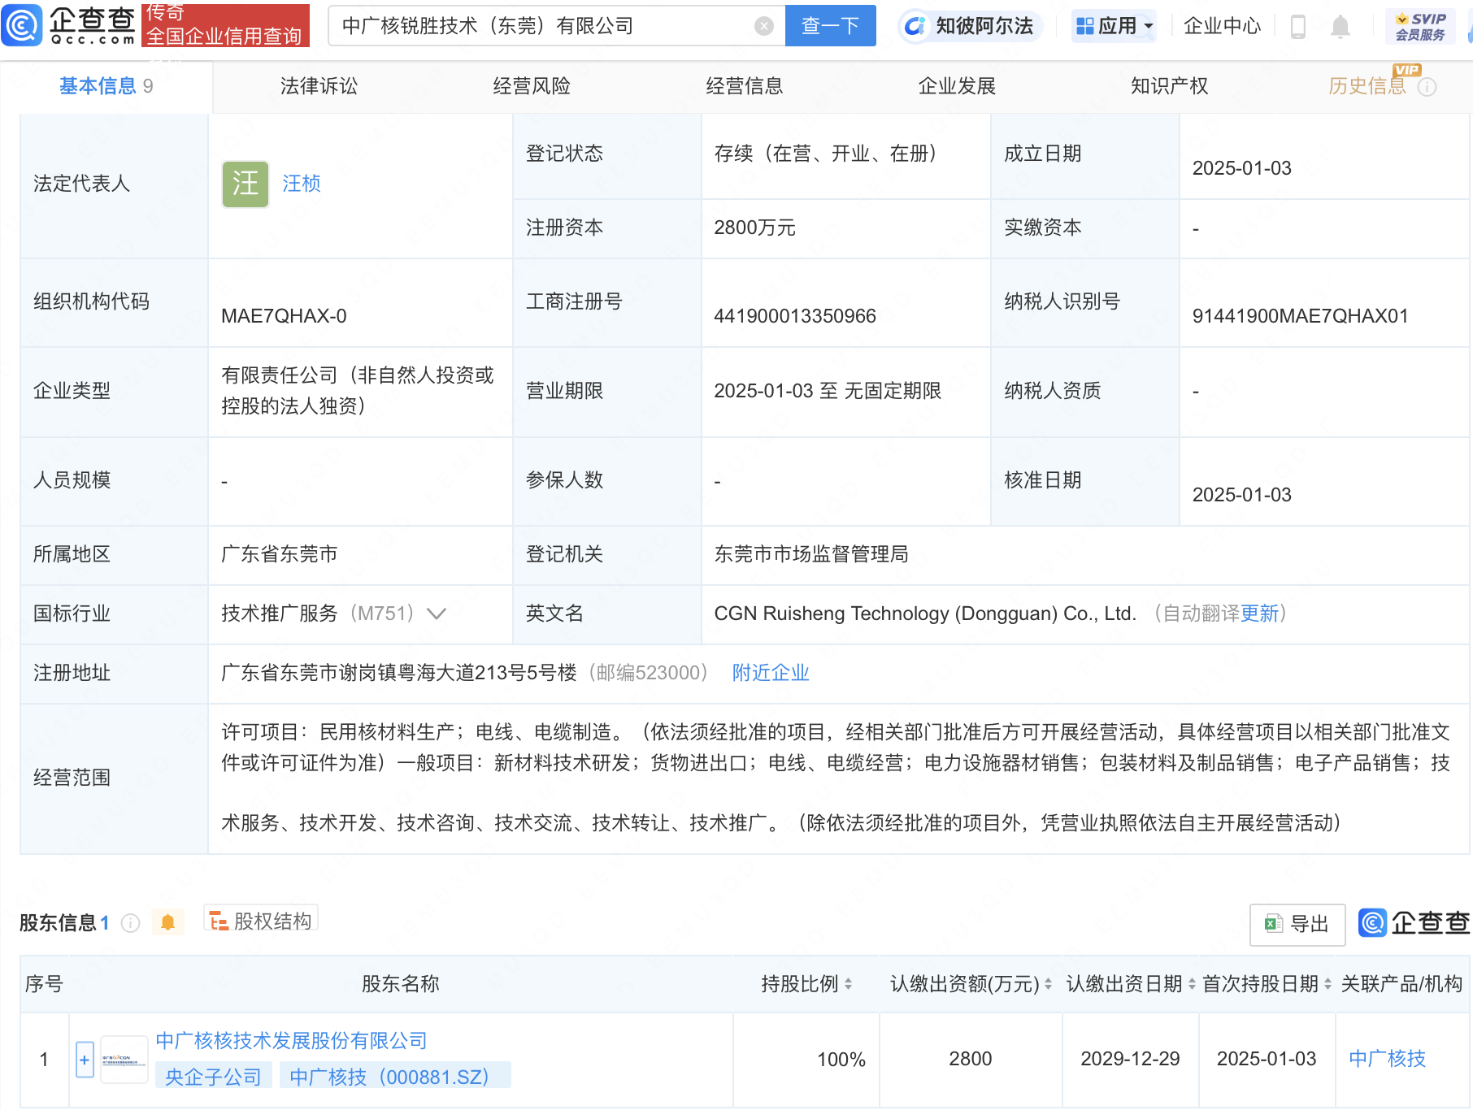Click the green 汪 avatar icon

point(245,184)
